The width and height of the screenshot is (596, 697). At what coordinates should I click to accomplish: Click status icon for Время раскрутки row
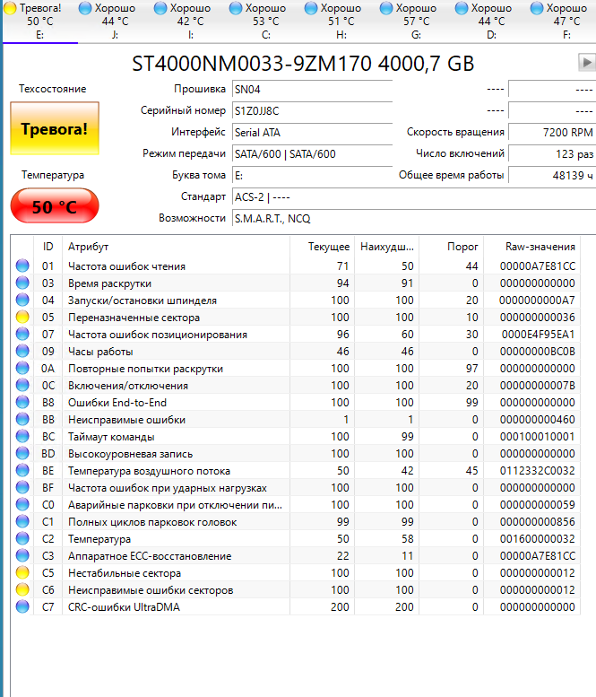[22, 283]
